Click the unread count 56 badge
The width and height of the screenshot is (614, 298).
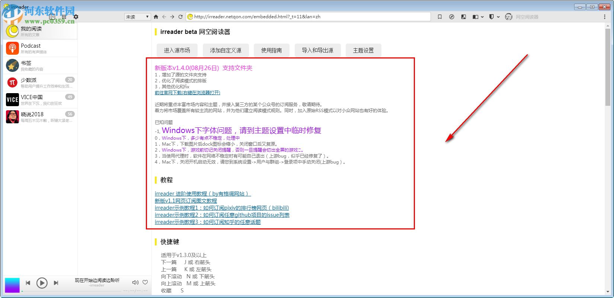point(70,114)
